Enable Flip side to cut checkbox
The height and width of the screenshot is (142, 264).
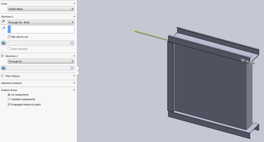pyautogui.click(x=9, y=37)
